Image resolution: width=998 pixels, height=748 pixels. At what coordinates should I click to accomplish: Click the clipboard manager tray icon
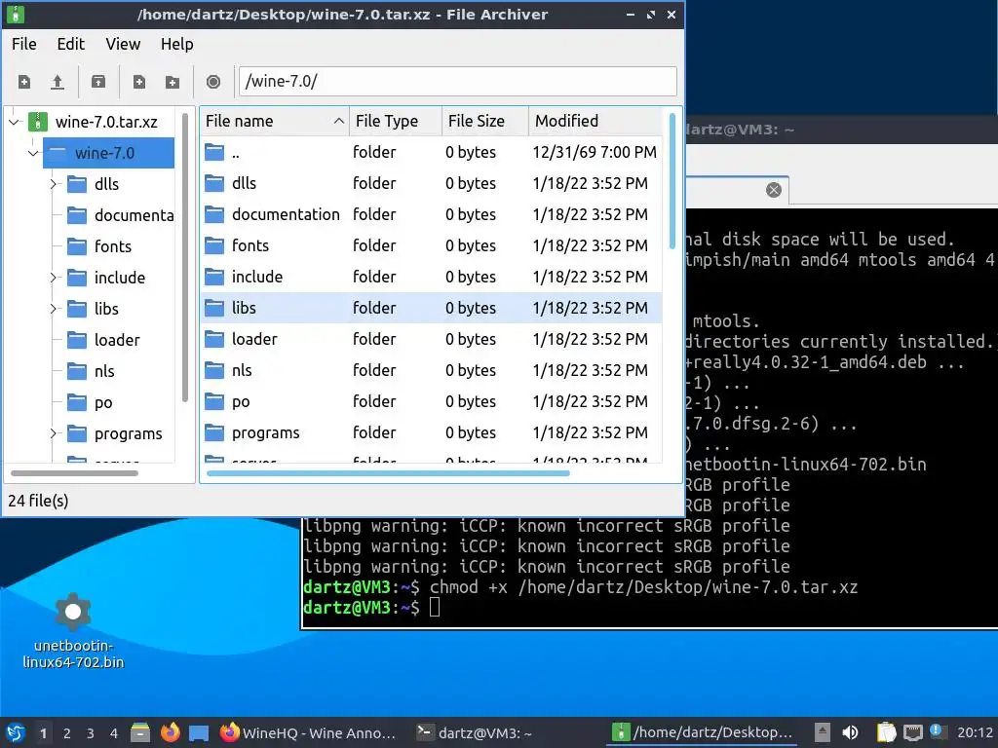coord(886,732)
